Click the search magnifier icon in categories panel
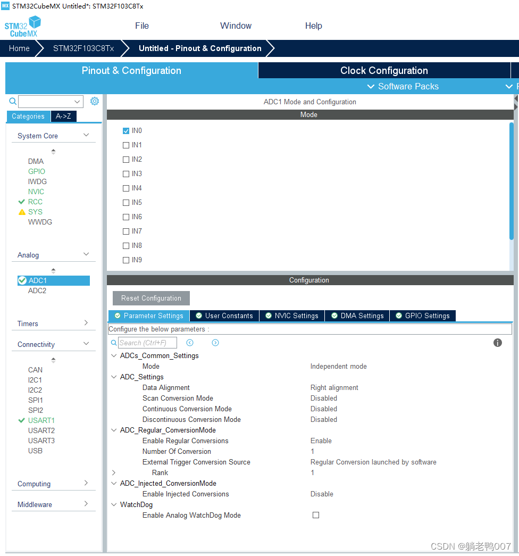This screenshot has height=556, width=519. coord(13,102)
